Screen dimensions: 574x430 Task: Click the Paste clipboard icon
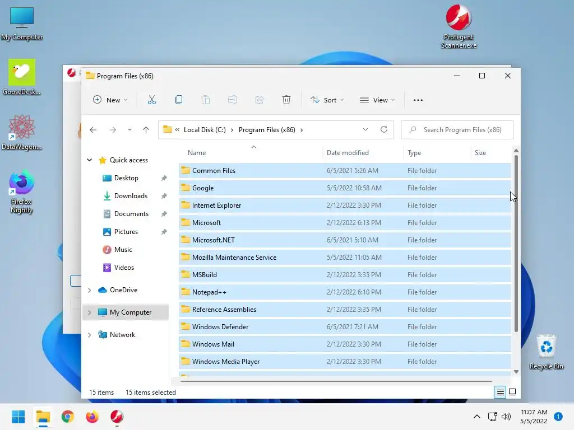206,100
